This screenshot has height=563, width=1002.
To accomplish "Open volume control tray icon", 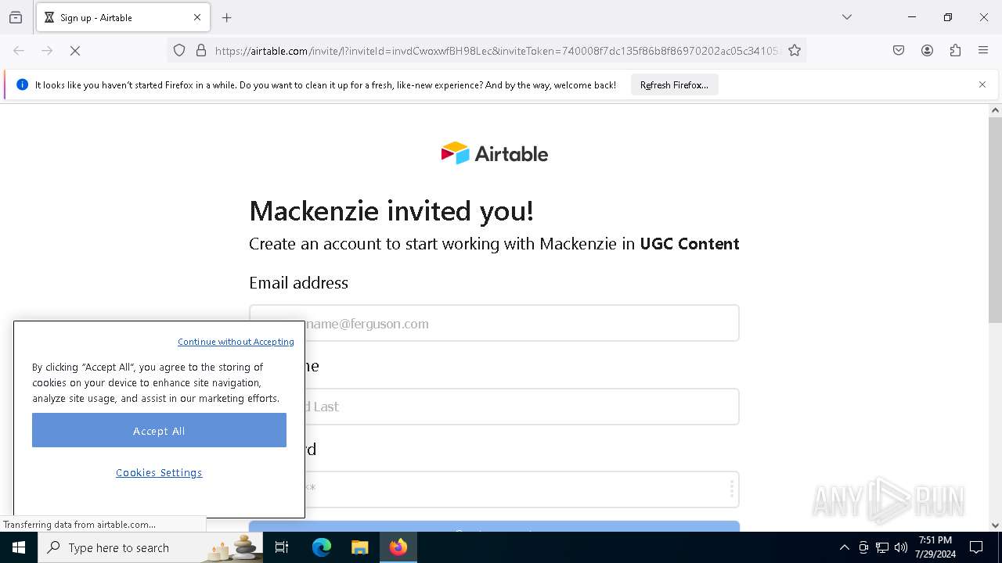I will coord(901,547).
